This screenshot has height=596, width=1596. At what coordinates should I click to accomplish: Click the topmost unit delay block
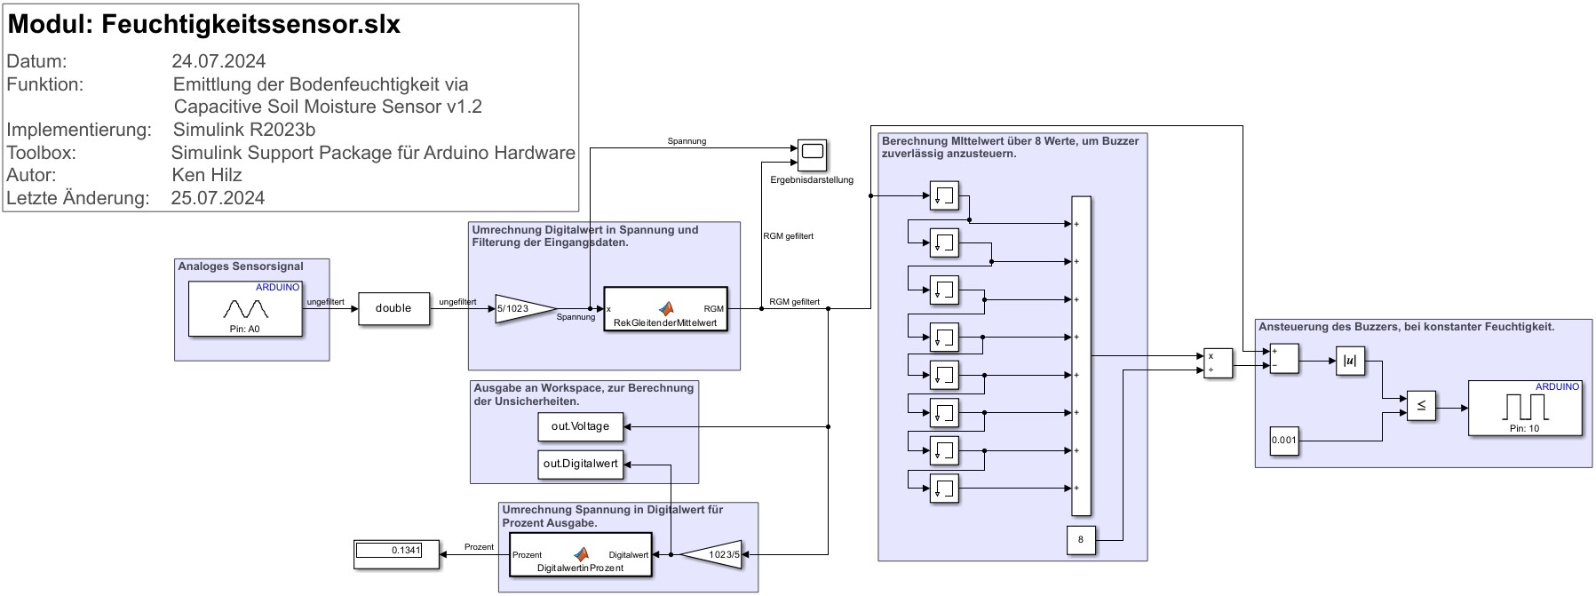click(x=944, y=195)
